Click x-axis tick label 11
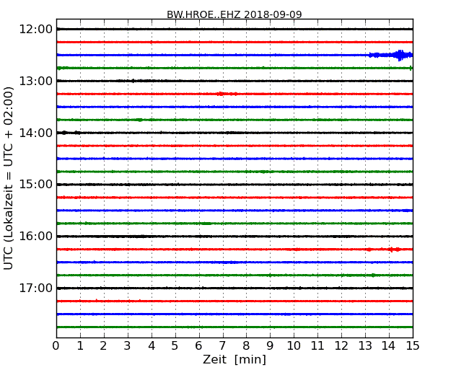The image size is (469, 375). pyautogui.click(x=317, y=346)
